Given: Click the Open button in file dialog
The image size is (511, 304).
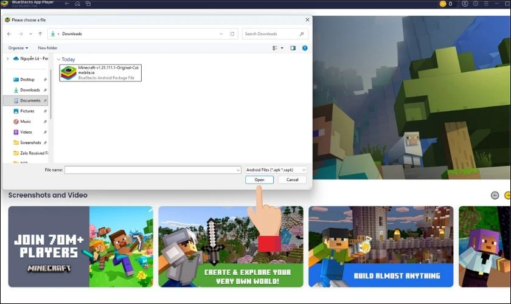Looking at the screenshot, I should click(x=259, y=179).
